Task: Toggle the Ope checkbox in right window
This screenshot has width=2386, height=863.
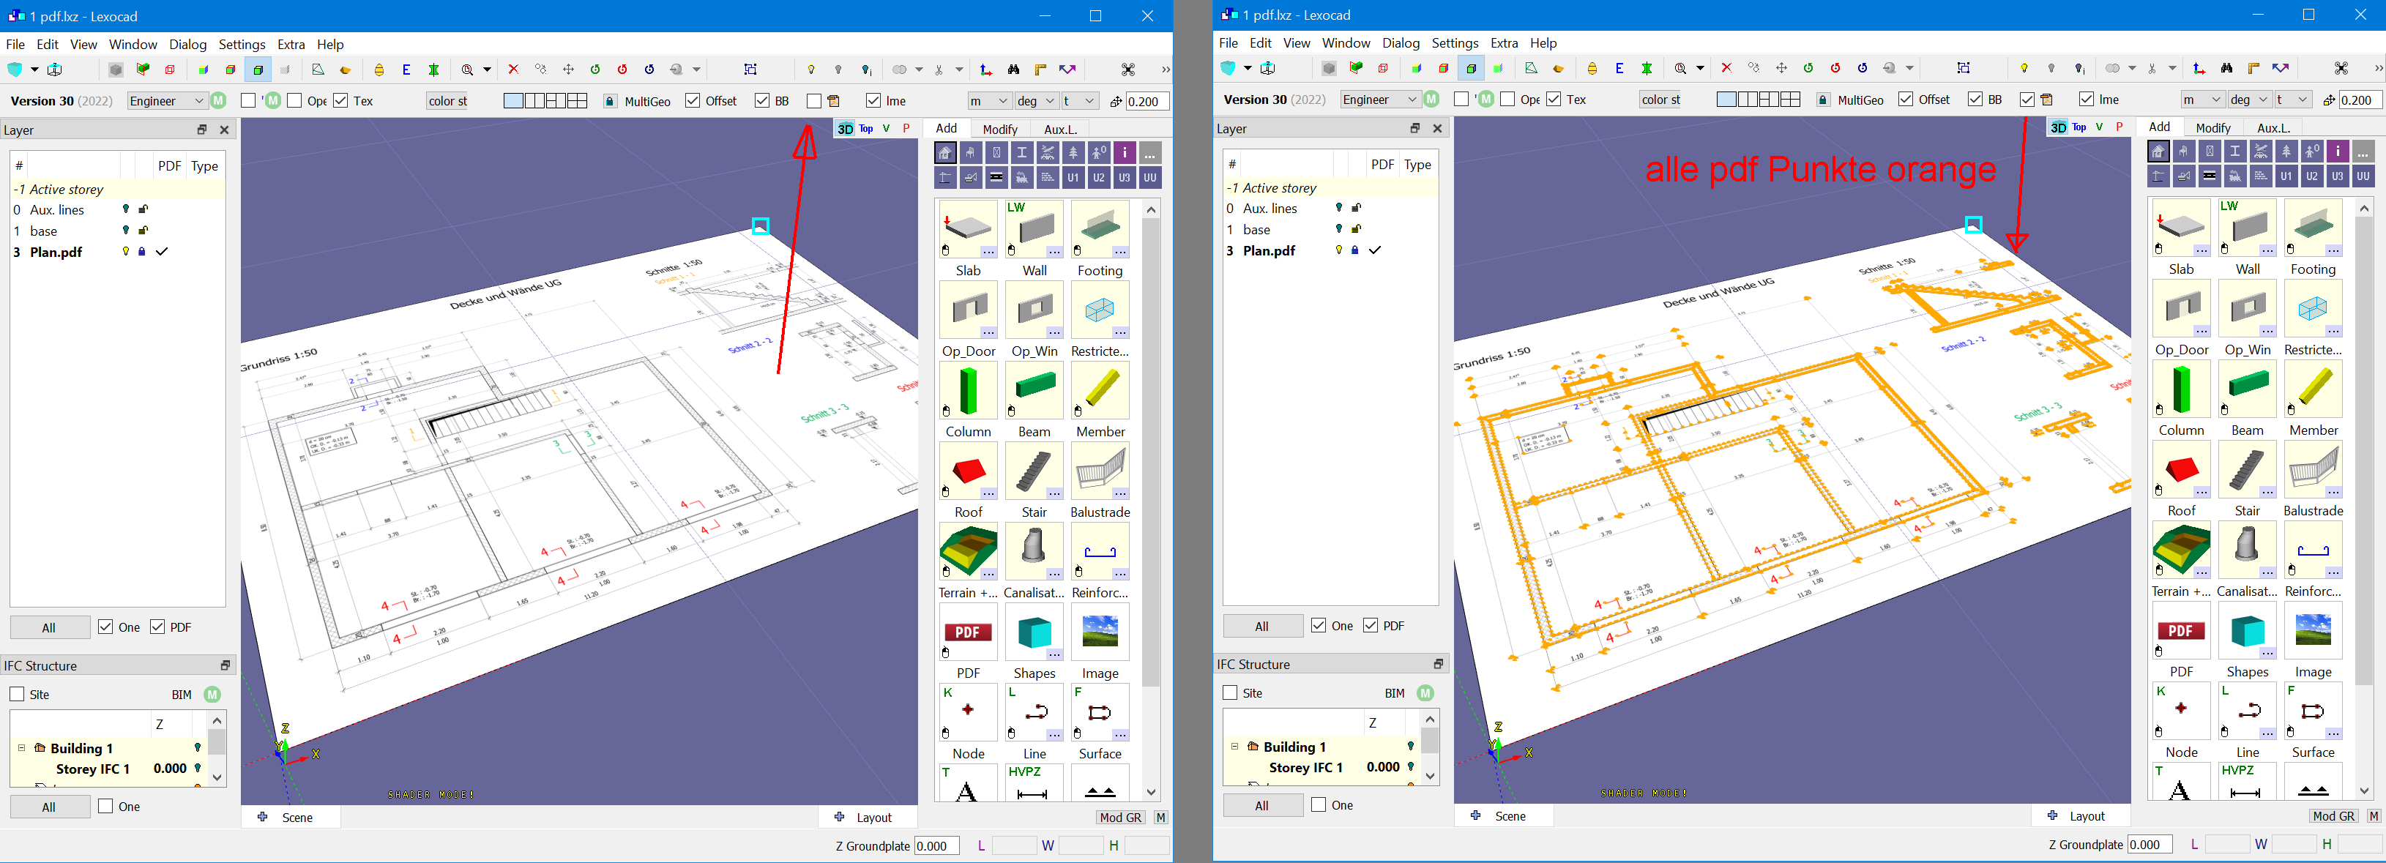Action: pyautogui.click(x=1508, y=98)
